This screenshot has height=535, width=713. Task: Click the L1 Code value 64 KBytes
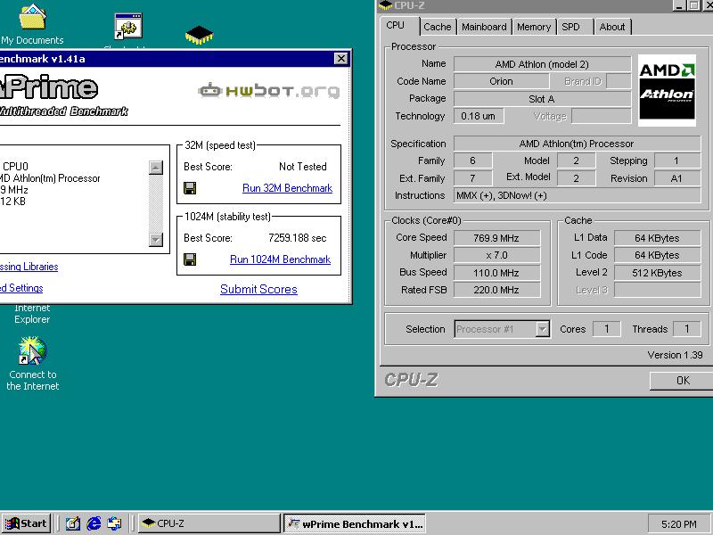pos(657,255)
